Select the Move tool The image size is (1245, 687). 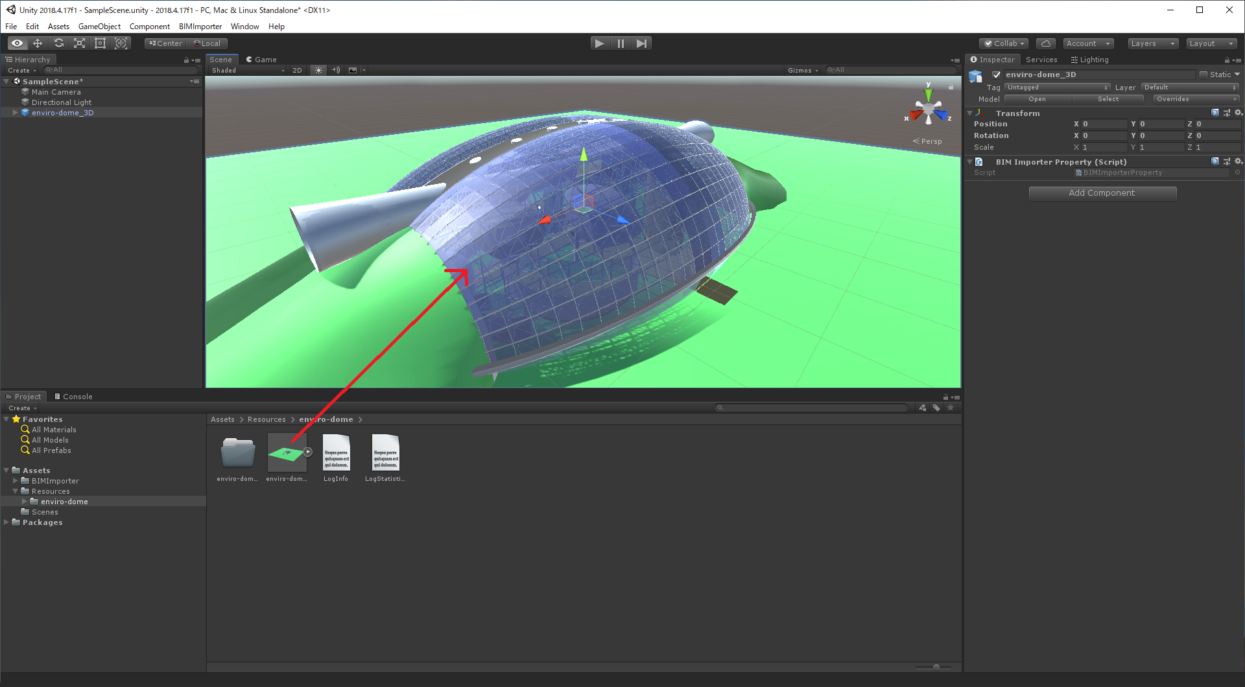(x=37, y=43)
